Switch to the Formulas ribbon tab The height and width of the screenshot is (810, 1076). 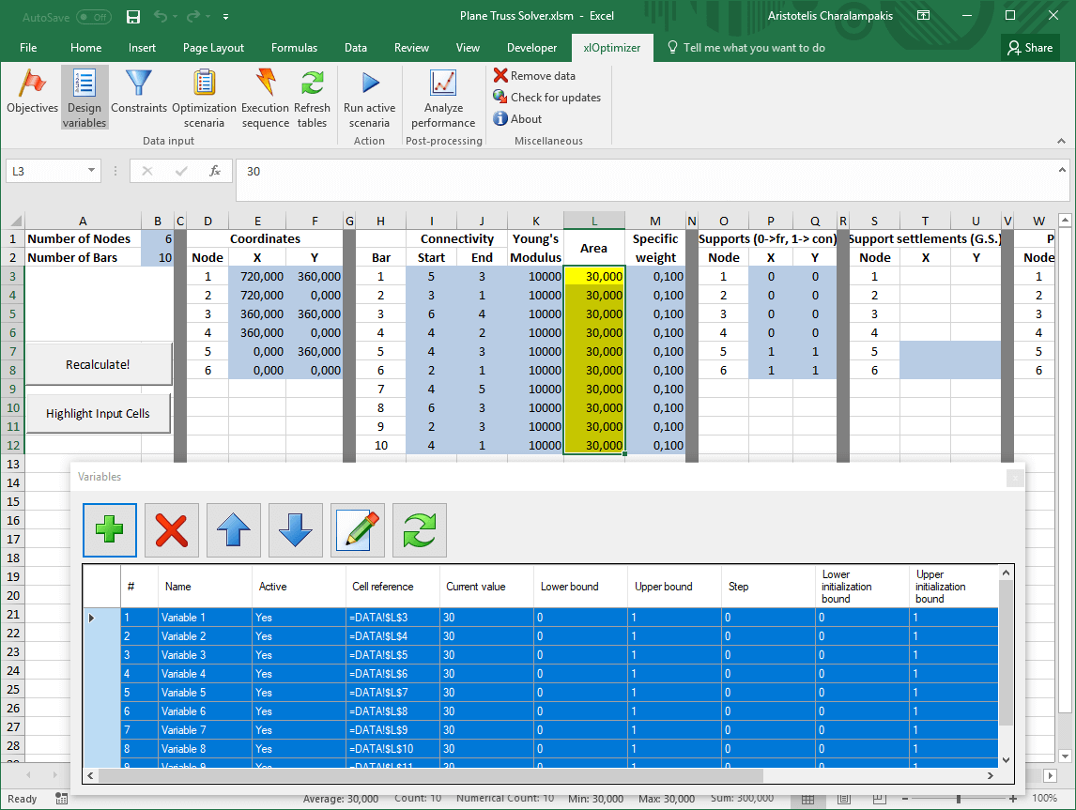pos(294,48)
